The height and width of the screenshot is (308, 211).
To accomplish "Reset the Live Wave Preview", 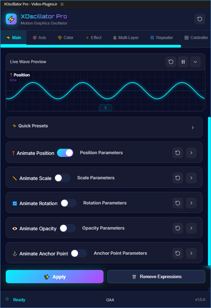I will point(171,62).
